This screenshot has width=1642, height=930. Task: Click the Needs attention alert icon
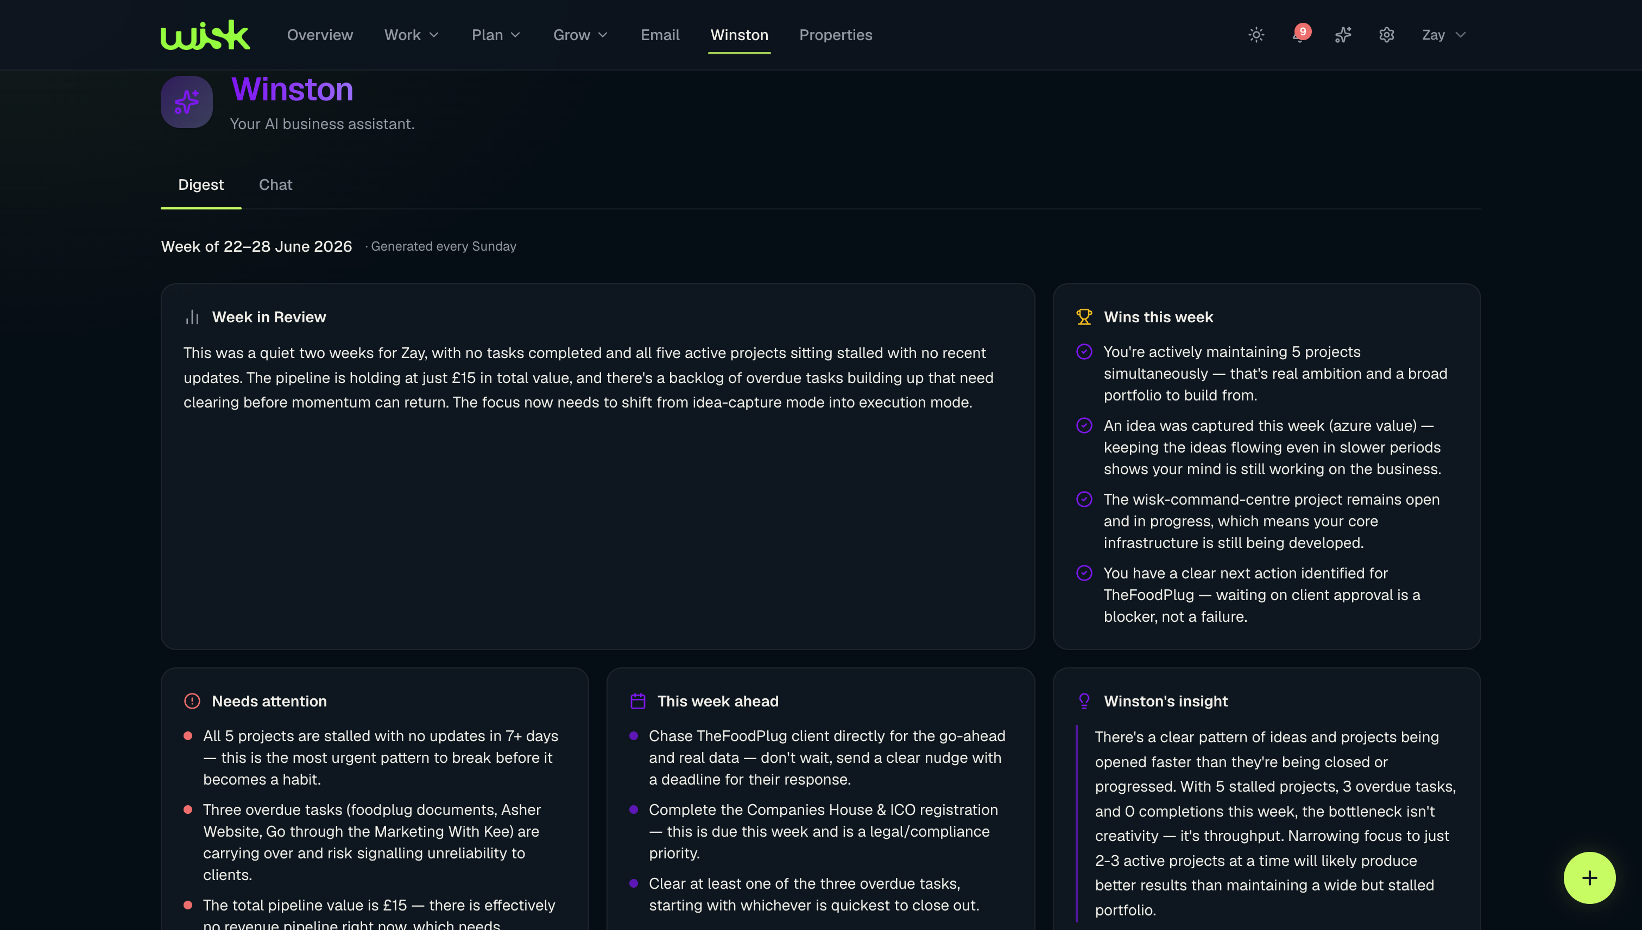click(x=192, y=700)
